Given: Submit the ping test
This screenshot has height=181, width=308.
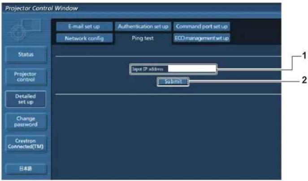Looking at the screenshot, I should (x=173, y=82).
